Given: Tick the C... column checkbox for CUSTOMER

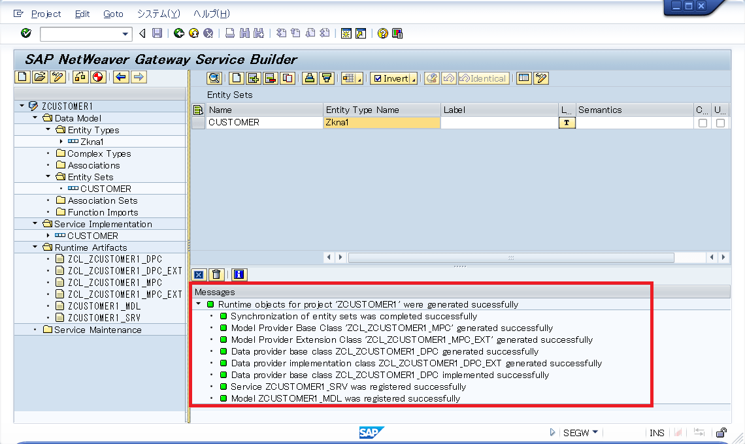Looking at the screenshot, I should pos(703,123).
